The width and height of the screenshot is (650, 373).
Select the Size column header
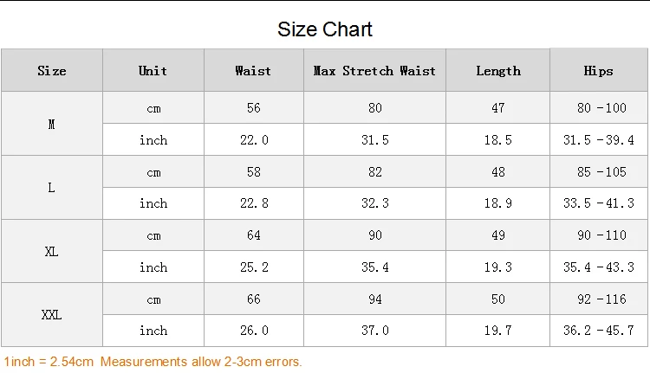tap(52, 71)
